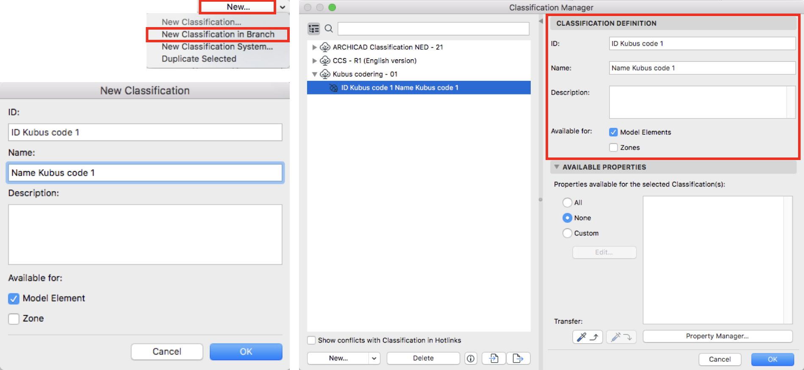The image size is (804, 370).
Task: Check Zone in New Classification dialog
Action: tap(14, 319)
